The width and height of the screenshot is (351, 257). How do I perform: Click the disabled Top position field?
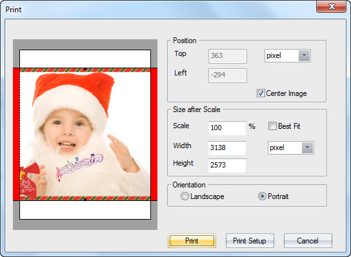coord(227,56)
